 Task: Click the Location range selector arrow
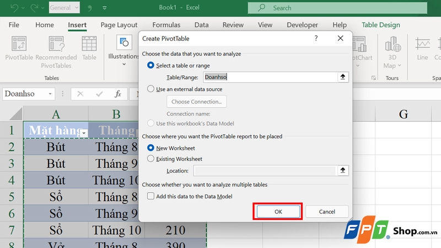pos(343,170)
